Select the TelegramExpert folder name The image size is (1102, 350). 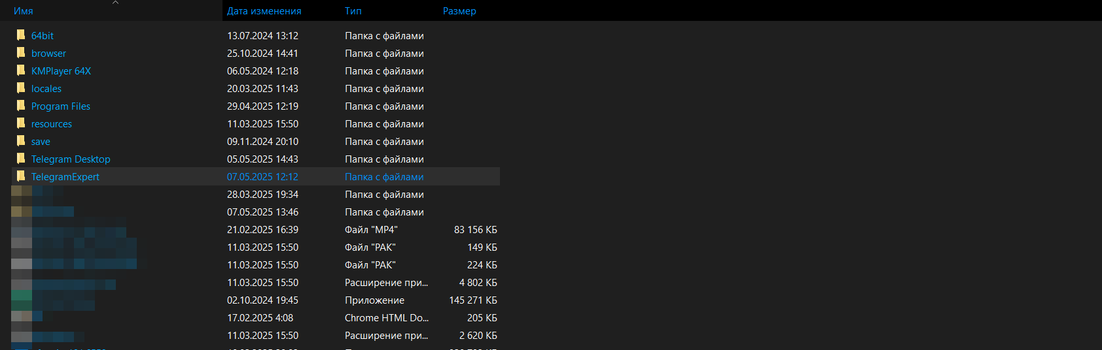pos(65,177)
